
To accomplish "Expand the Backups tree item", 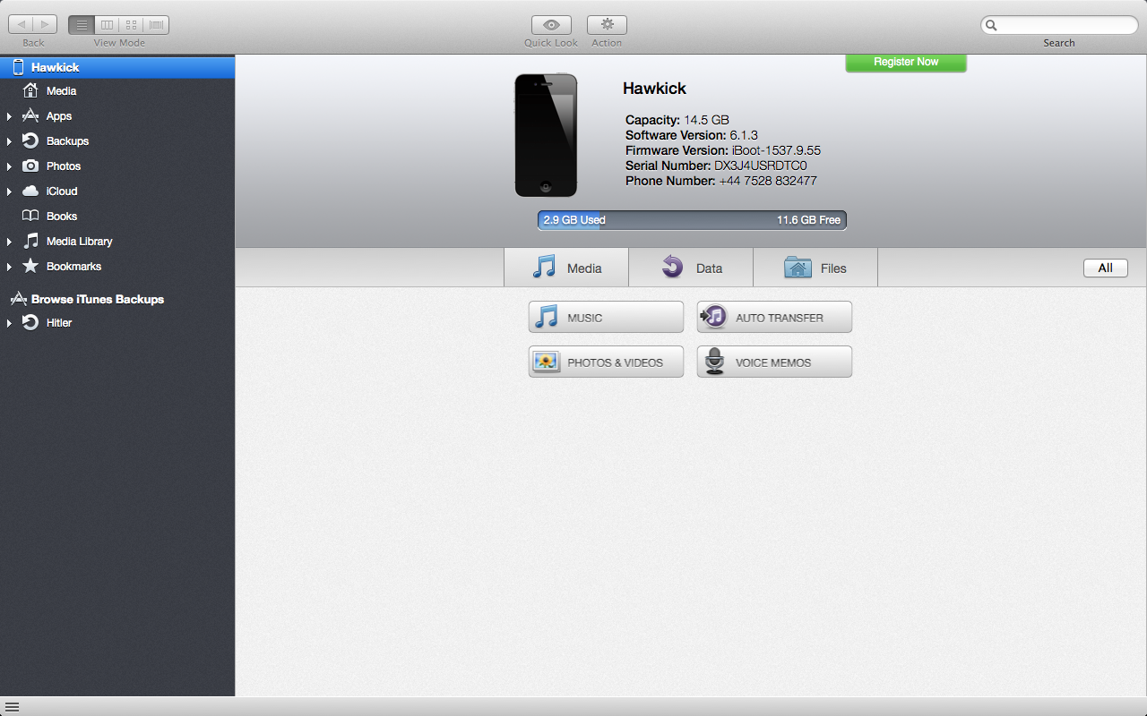I will click(9, 141).
